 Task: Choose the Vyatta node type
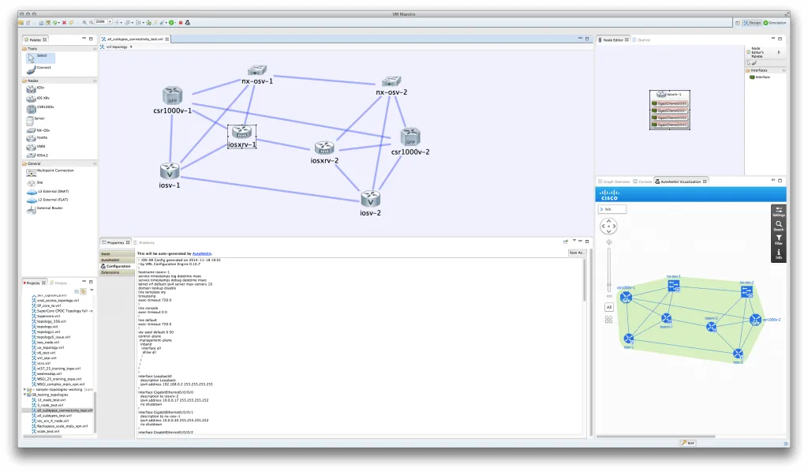pos(37,138)
